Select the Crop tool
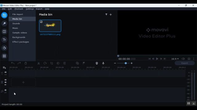 tap(52, 63)
